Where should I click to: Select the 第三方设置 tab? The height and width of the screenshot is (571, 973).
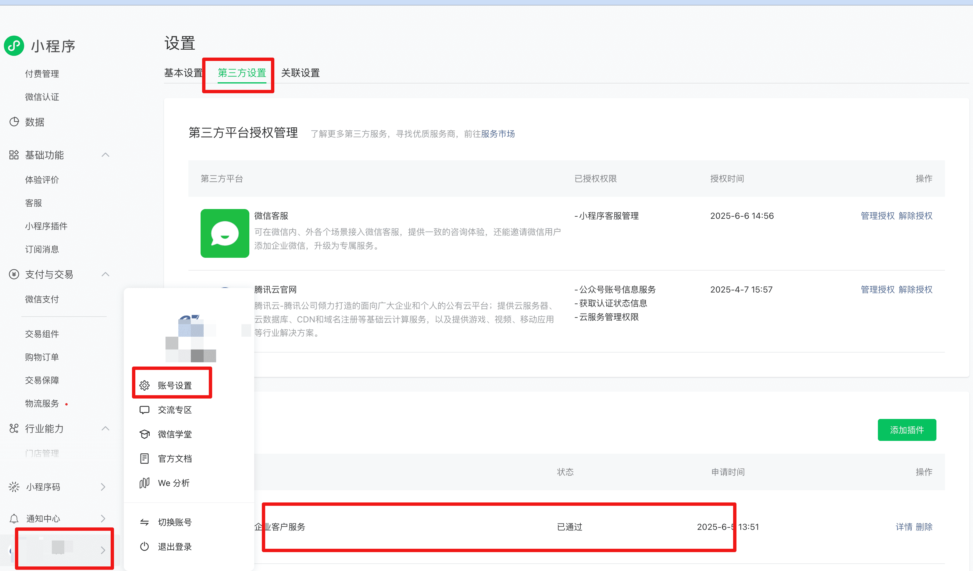tap(242, 73)
